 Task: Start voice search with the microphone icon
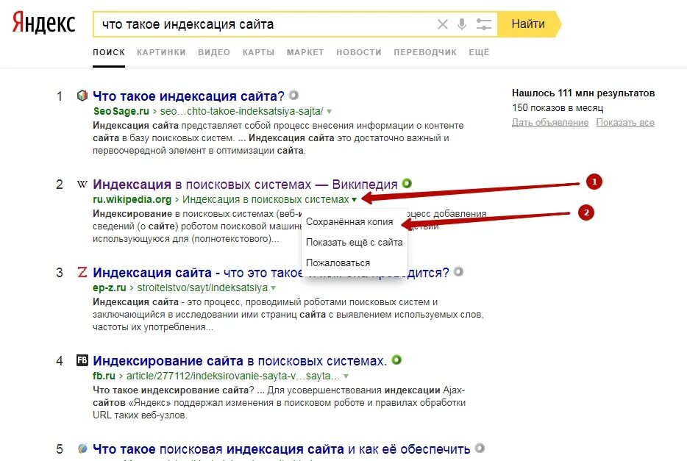coord(461,24)
